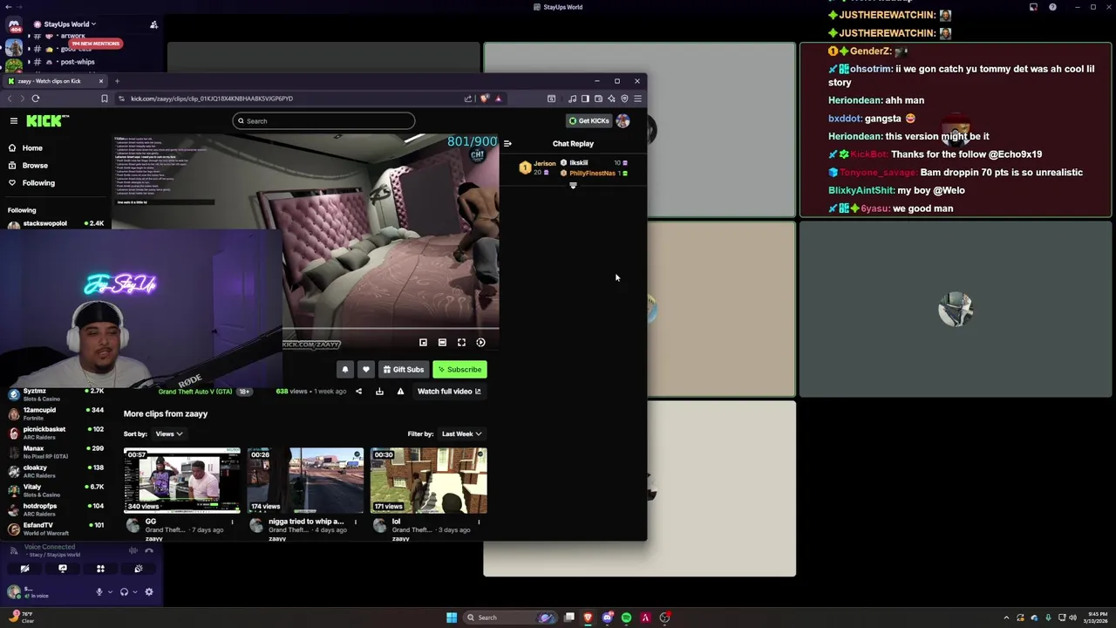The height and width of the screenshot is (628, 1116).
Task: Click Get KICKs button
Action: point(589,121)
